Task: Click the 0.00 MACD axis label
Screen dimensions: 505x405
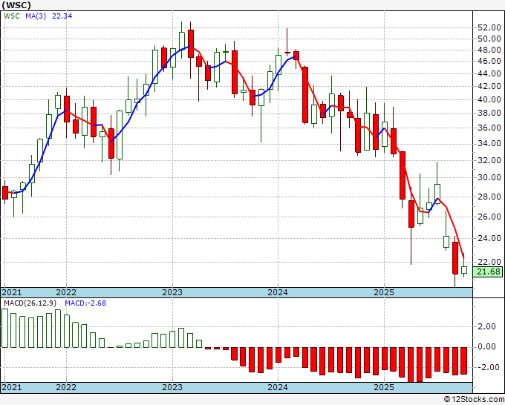Action: tap(486, 347)
